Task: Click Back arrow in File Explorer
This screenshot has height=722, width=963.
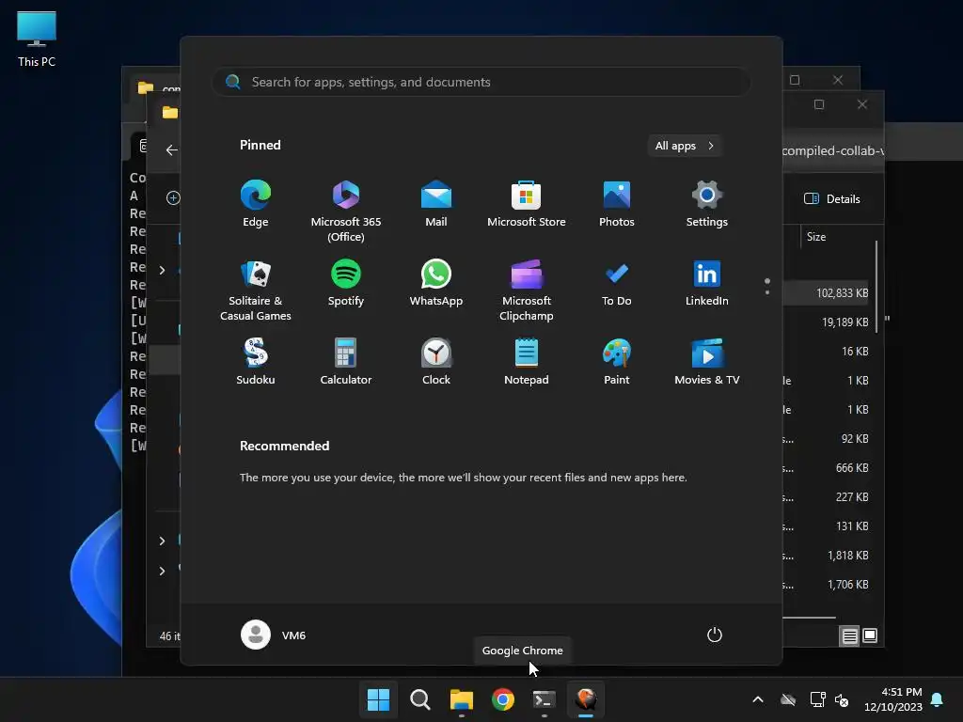Action: tap(171, 149)
